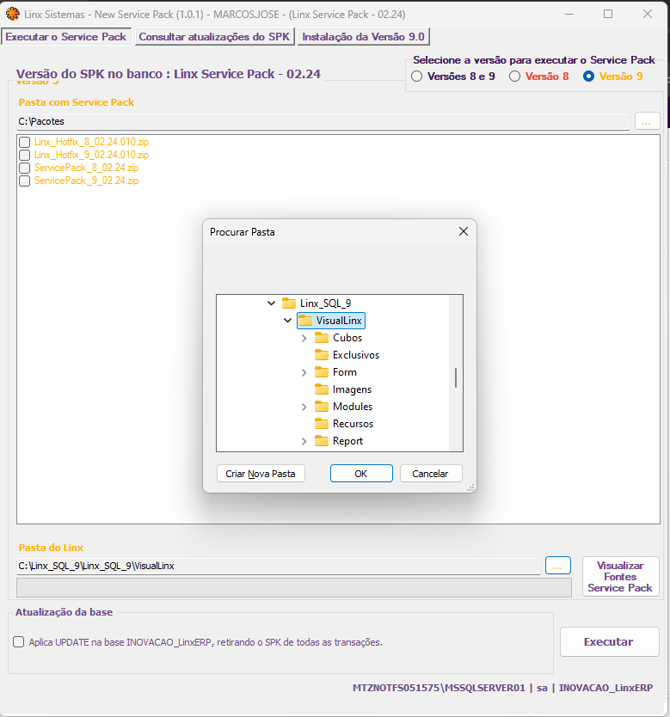
Task: Select Exclusivos folder label in tree
Action: tap(356, 355)
